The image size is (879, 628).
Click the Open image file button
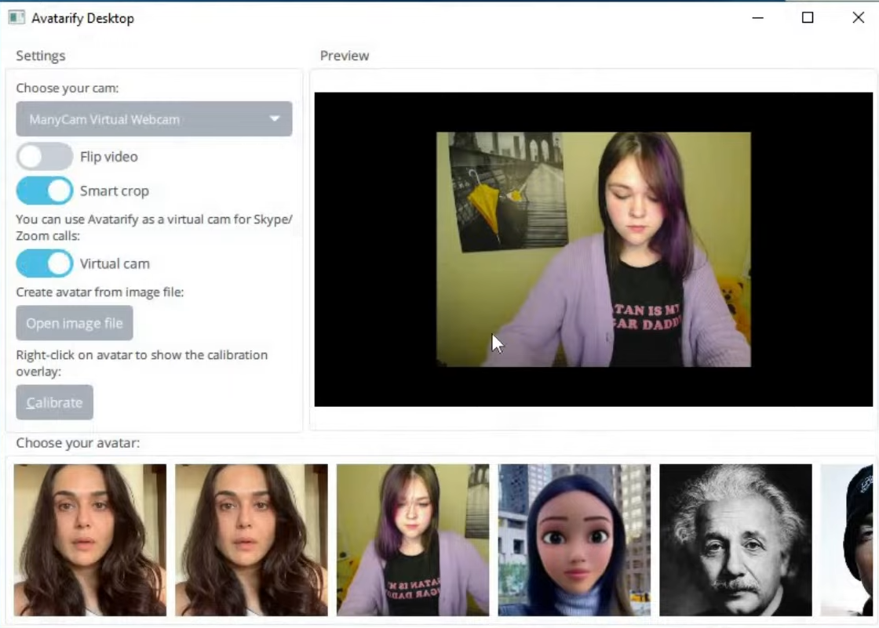point(74,322)
